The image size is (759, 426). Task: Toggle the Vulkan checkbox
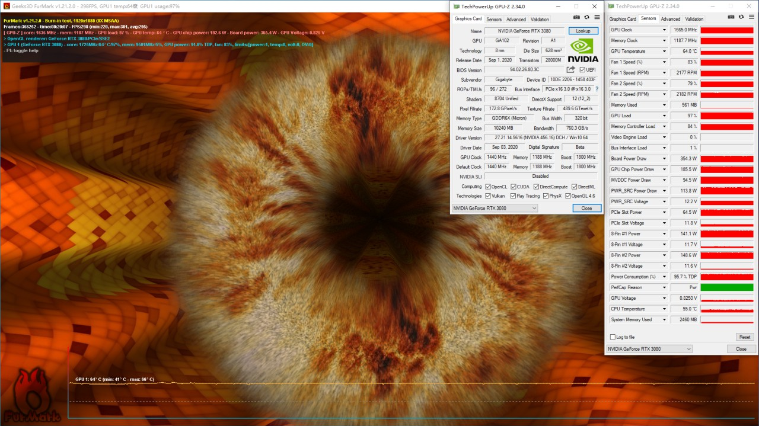[487, 196]
